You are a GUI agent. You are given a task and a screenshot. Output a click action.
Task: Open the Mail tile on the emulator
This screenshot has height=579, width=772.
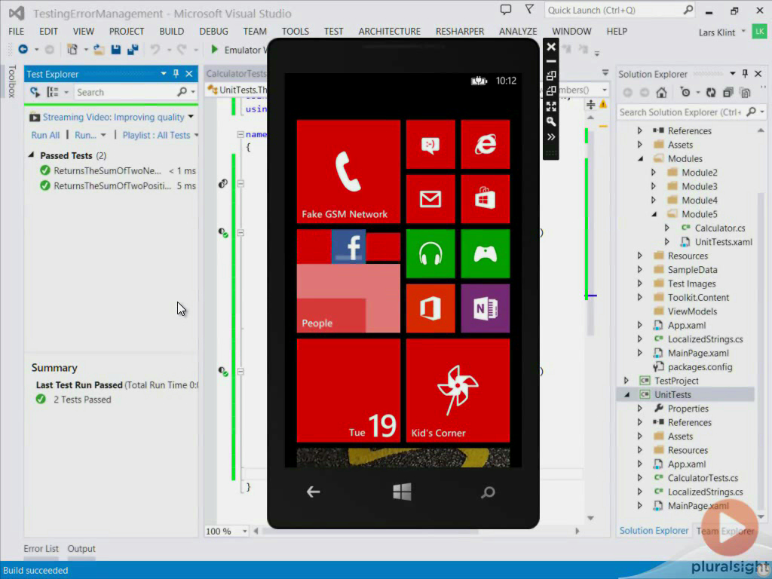point(430,199)
